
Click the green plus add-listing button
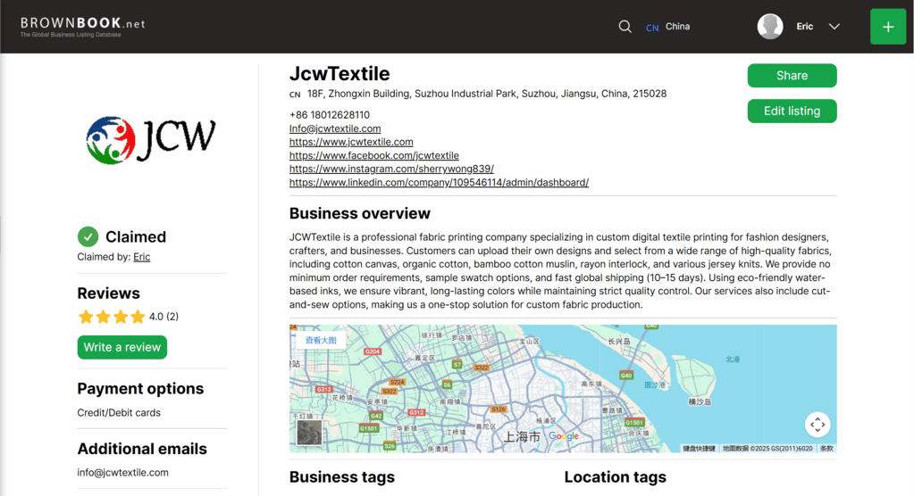[888, 27]
